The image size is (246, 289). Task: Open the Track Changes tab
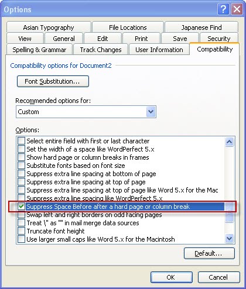point(101,50)
